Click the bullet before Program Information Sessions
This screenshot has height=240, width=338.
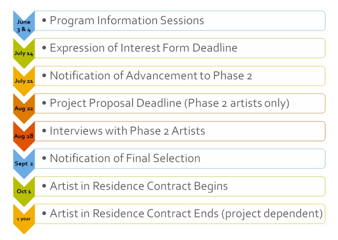click(44, 21)
